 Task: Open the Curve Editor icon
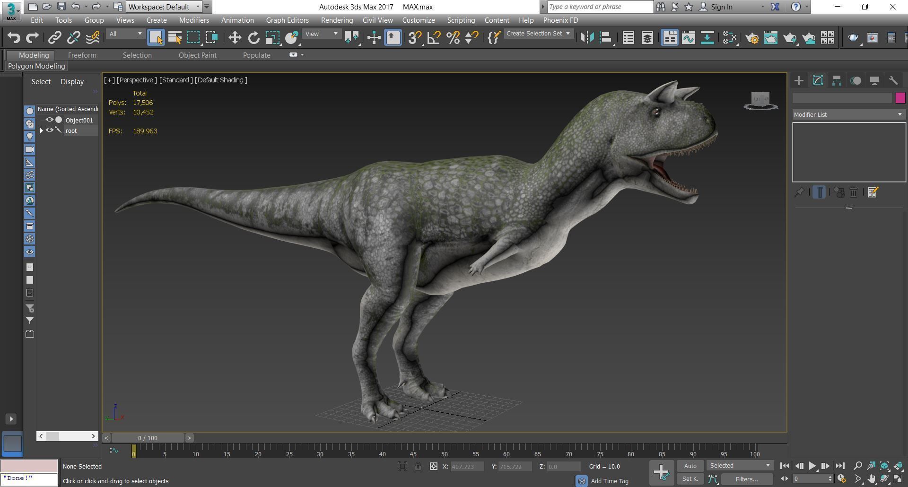point(689,37)
